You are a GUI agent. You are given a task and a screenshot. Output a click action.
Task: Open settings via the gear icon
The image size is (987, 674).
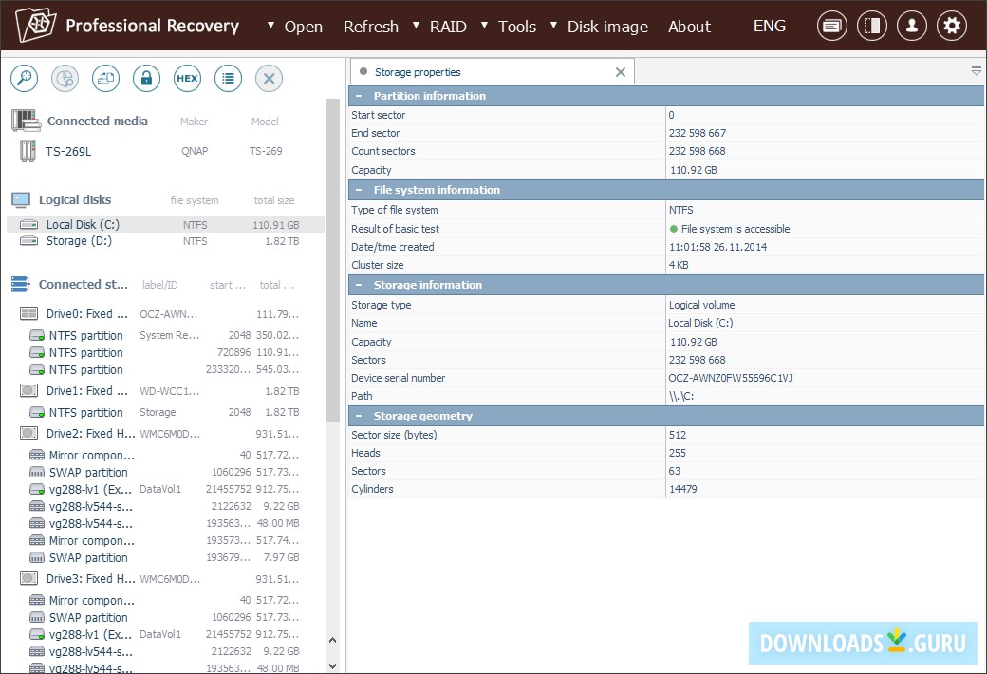[952, 26]
